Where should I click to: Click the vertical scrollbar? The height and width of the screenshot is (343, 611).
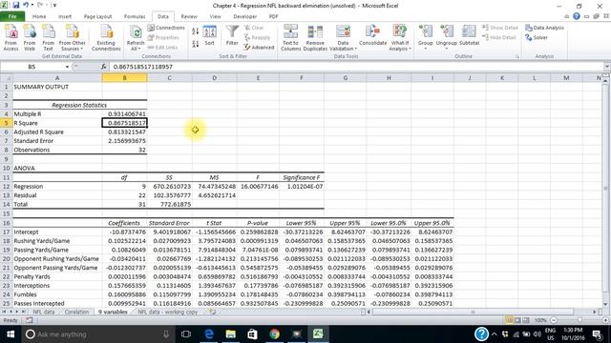(x=605, y=188)
